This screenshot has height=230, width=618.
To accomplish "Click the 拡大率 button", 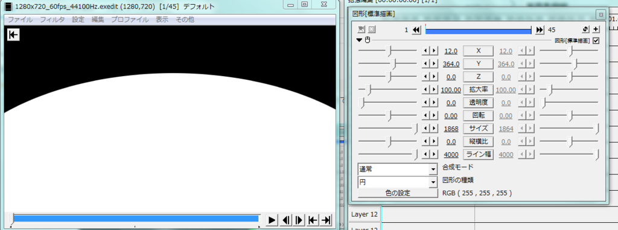I will [x=479, y=89].
